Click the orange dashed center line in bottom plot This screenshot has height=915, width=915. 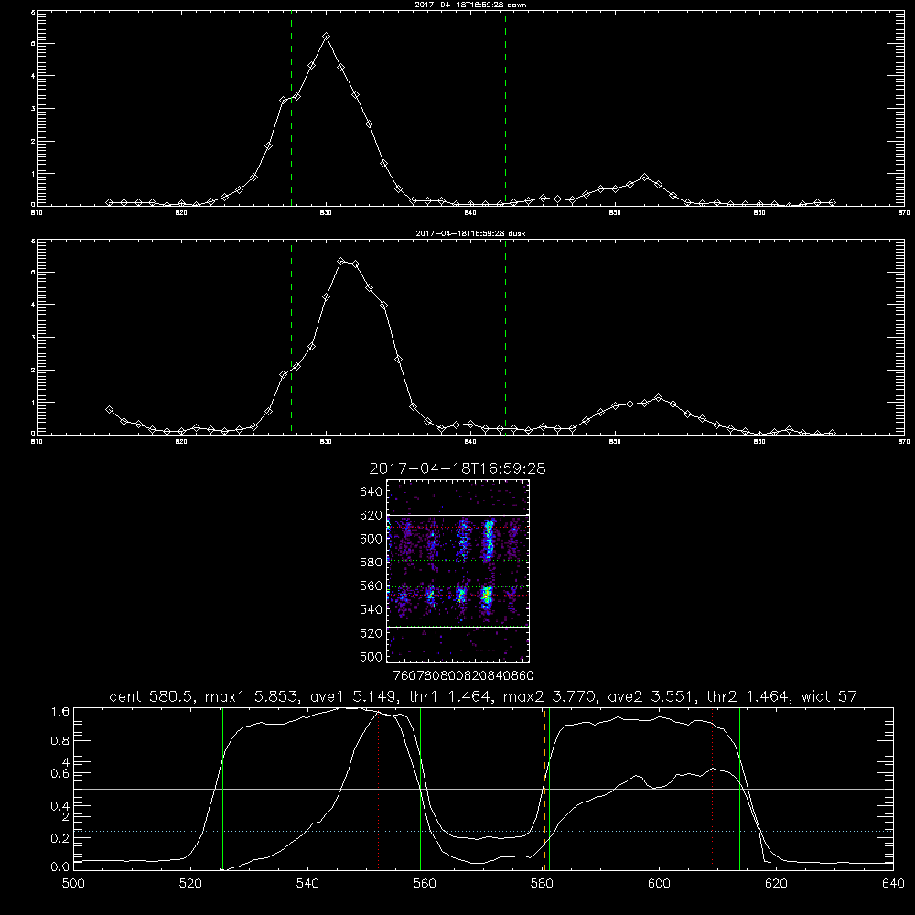pos(544,789)
